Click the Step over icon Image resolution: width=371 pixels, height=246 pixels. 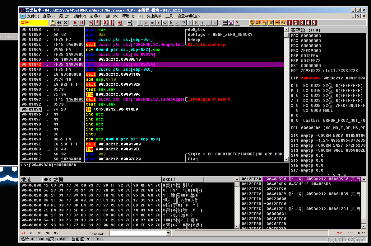click(98, 23)
